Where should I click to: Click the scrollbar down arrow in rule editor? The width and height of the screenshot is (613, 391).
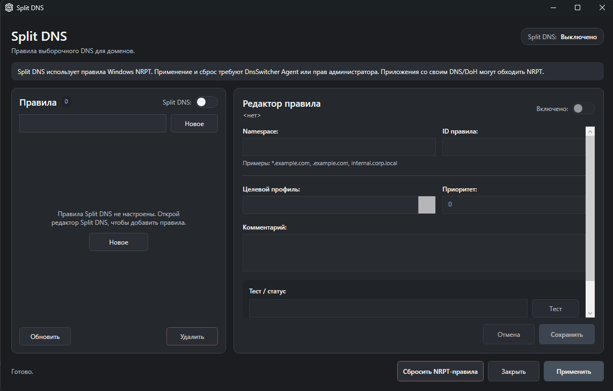tap(590, 313)
